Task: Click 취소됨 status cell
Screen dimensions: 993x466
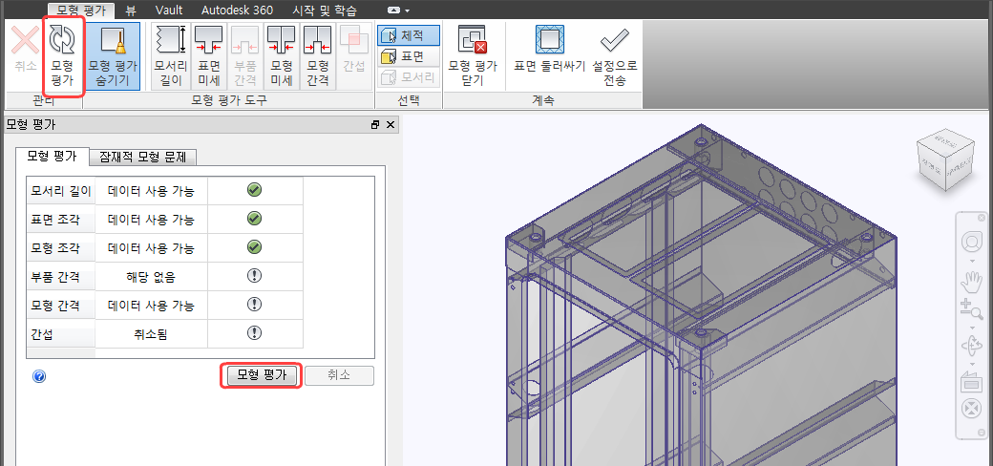Action: (x=151, y=333)
